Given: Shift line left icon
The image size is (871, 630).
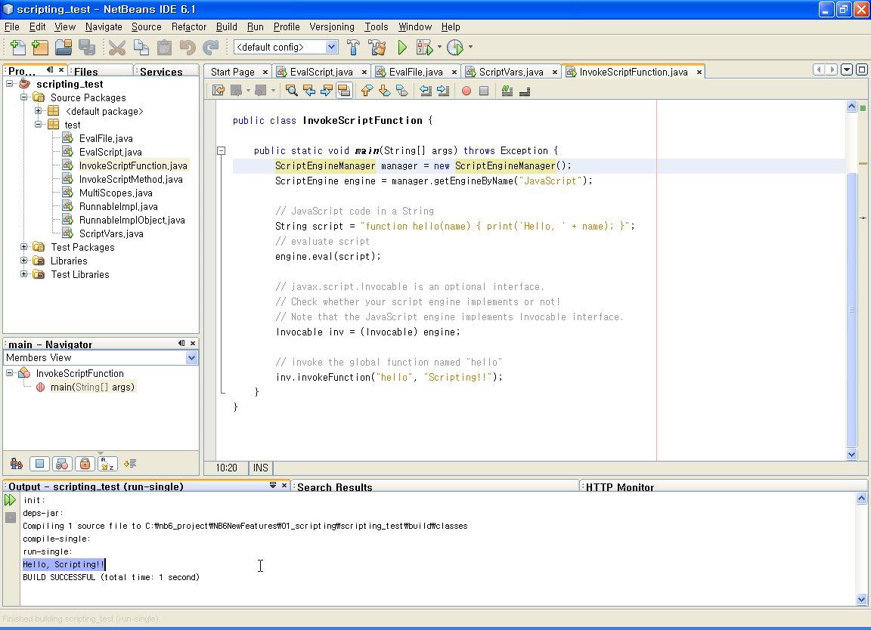Looking at the screenshot, I should (x=426, y=91).
